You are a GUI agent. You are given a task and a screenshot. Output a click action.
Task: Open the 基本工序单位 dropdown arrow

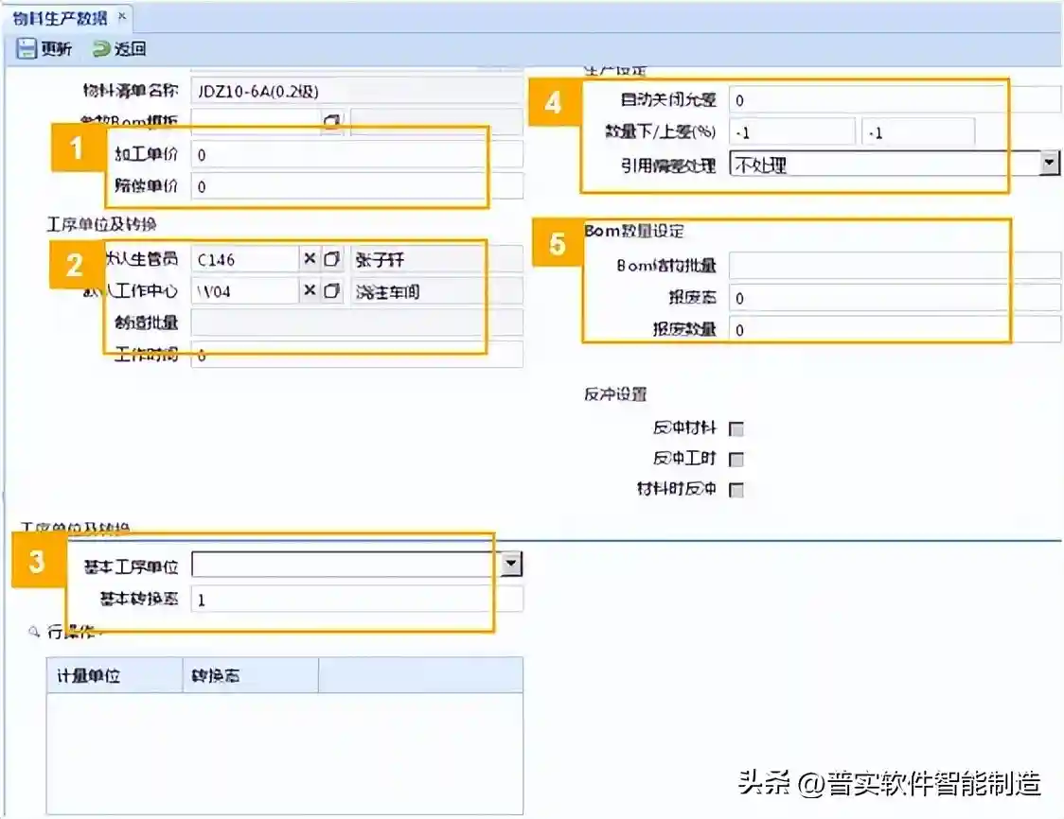[x=511, y=565]
